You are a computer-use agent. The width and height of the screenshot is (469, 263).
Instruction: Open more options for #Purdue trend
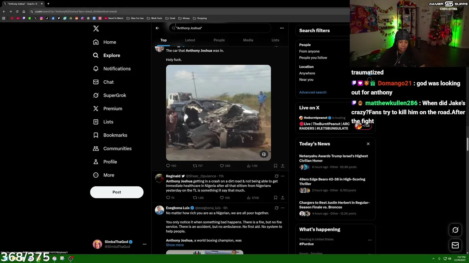(370, 240)
